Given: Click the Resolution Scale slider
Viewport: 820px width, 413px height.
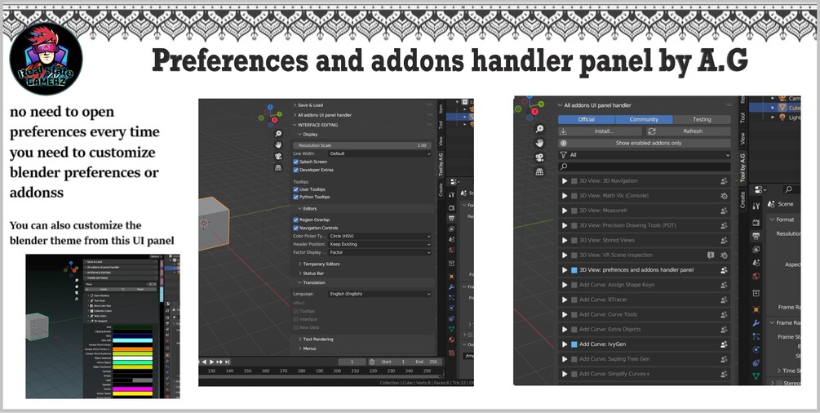Looking at the screenshot, I should point(362,145).
